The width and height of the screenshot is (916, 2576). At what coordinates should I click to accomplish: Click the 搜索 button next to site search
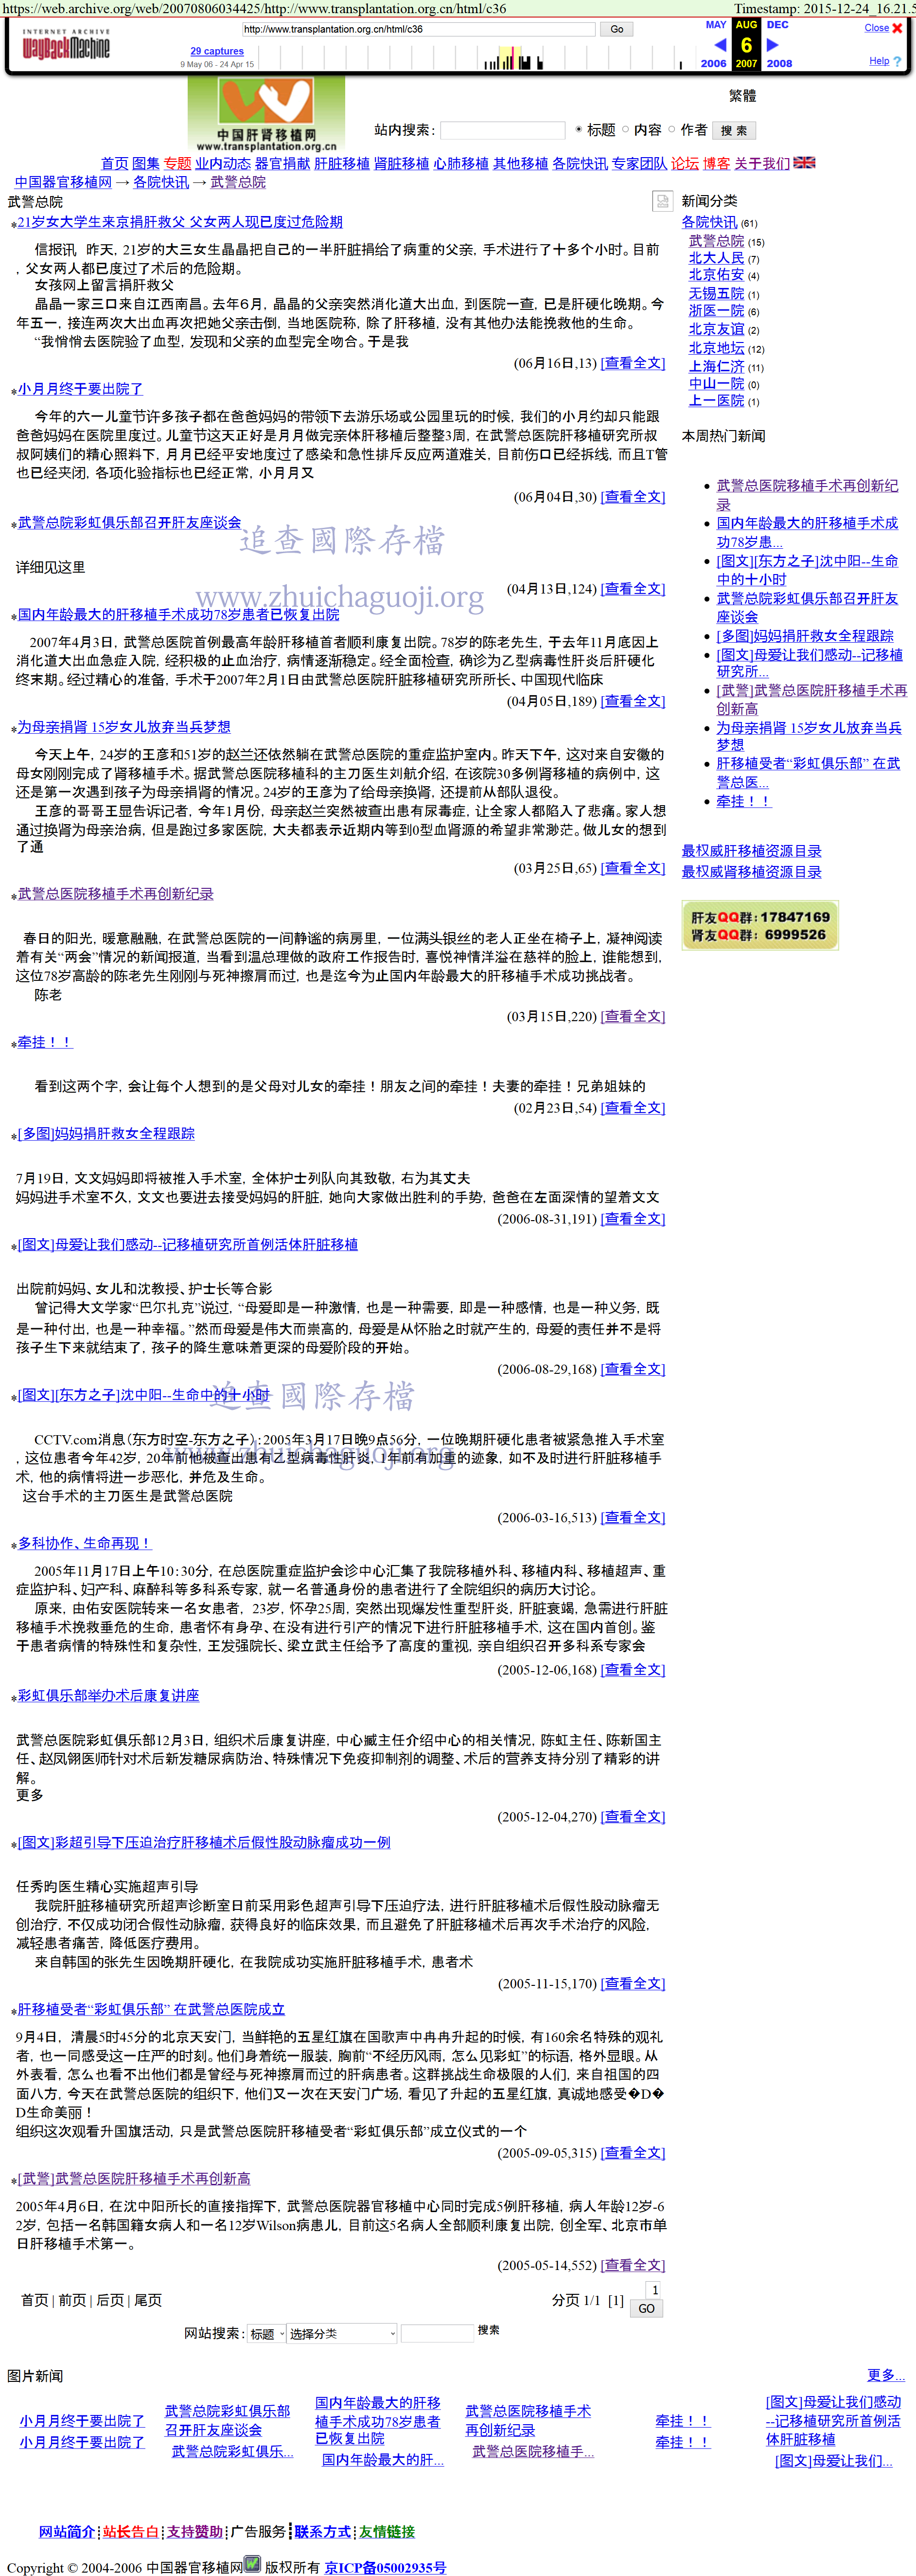point(733,131)
